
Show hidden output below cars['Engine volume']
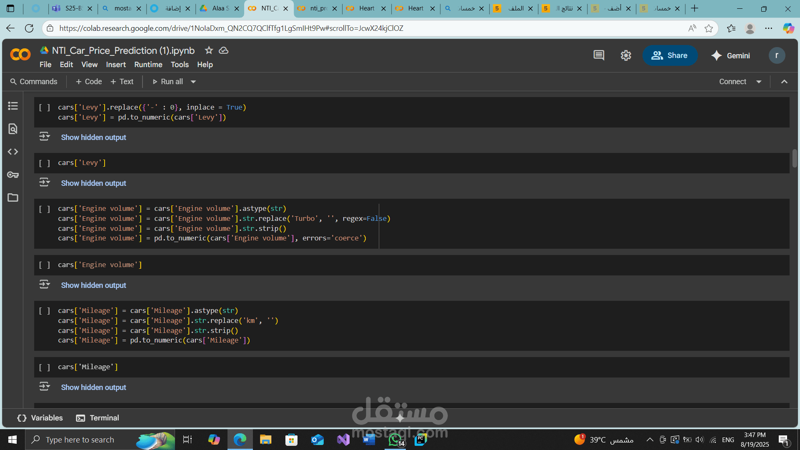pos(93,285)
